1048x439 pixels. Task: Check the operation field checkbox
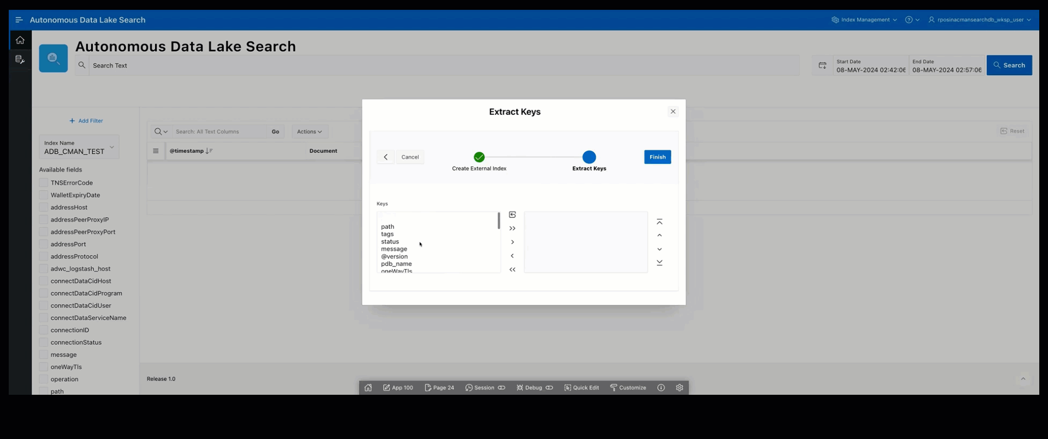point(44,379)
